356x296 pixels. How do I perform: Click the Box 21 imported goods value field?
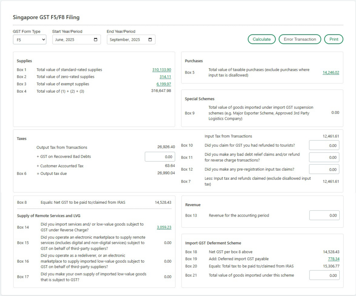click(x=324, y=275)
